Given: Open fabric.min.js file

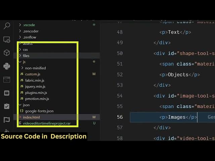Looking at the screenshot, I should [x=35, y=80].
